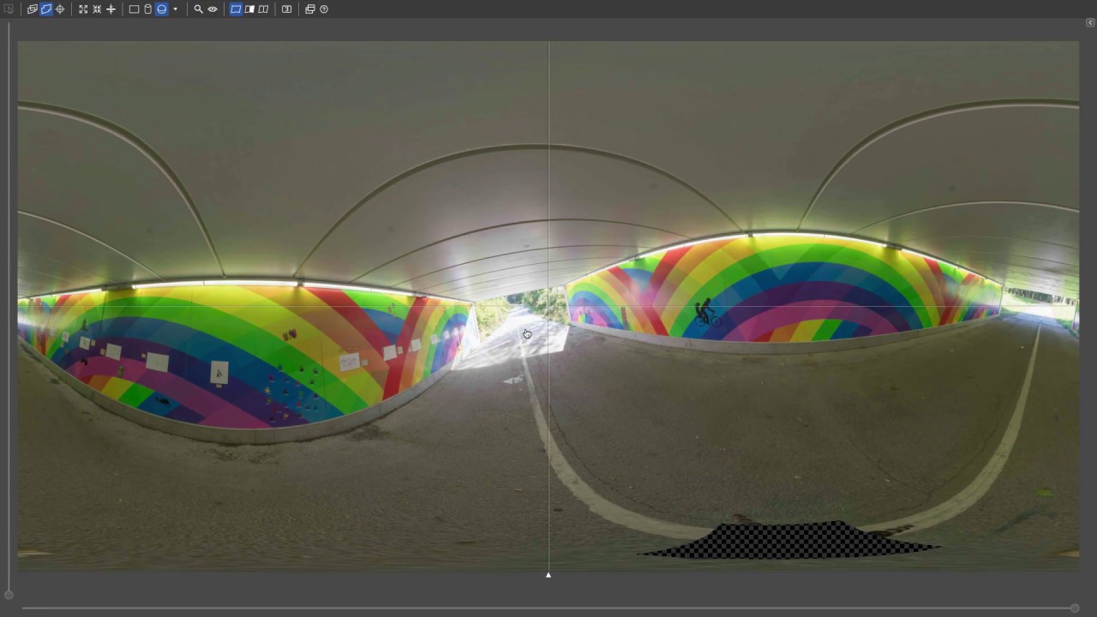Choose the rectangle (rectilinear) projection icon
This screenshot has width=1097, height=617.
134,9
